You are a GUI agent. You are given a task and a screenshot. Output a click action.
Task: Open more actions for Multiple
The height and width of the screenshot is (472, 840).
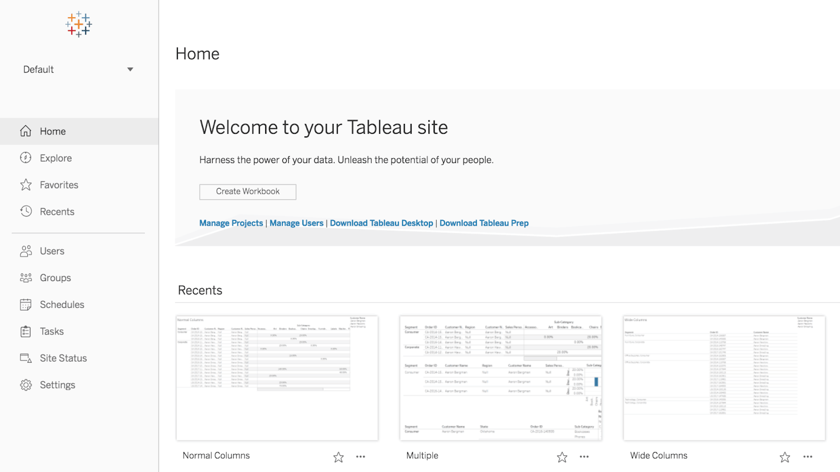click(x=584, y=457)
